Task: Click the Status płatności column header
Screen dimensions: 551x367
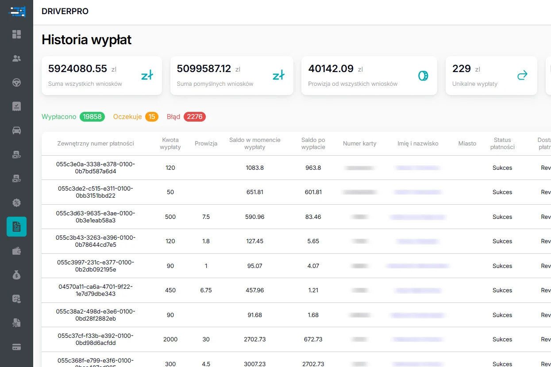Action: click(502, 143)
